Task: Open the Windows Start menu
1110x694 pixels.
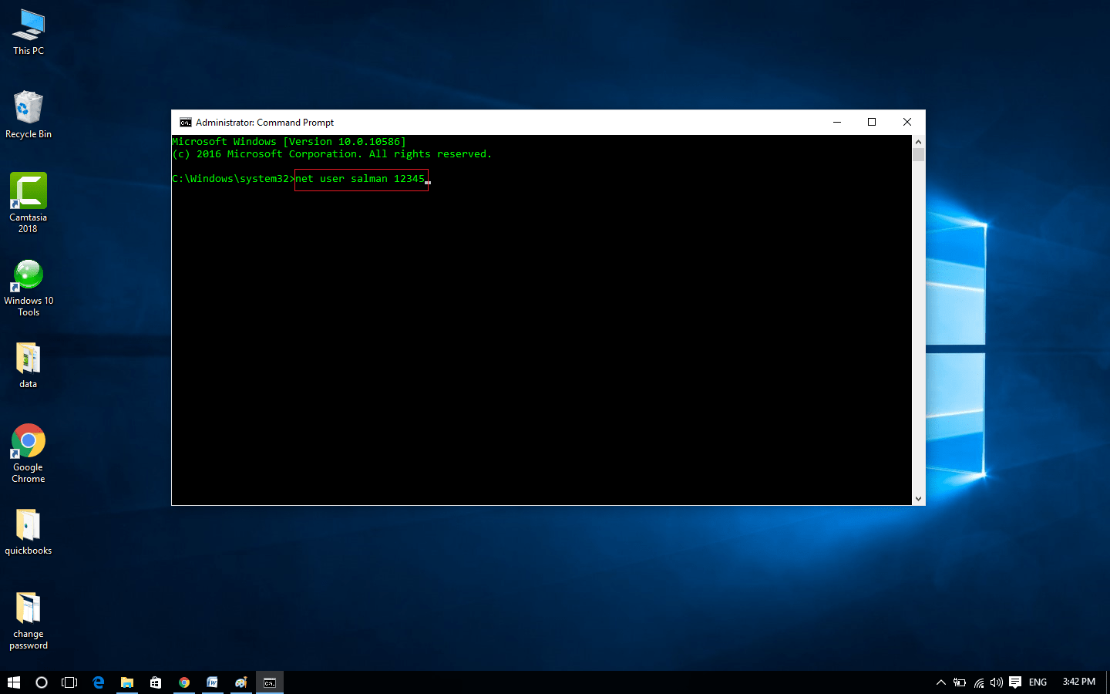Action: [x=13, y=682]
